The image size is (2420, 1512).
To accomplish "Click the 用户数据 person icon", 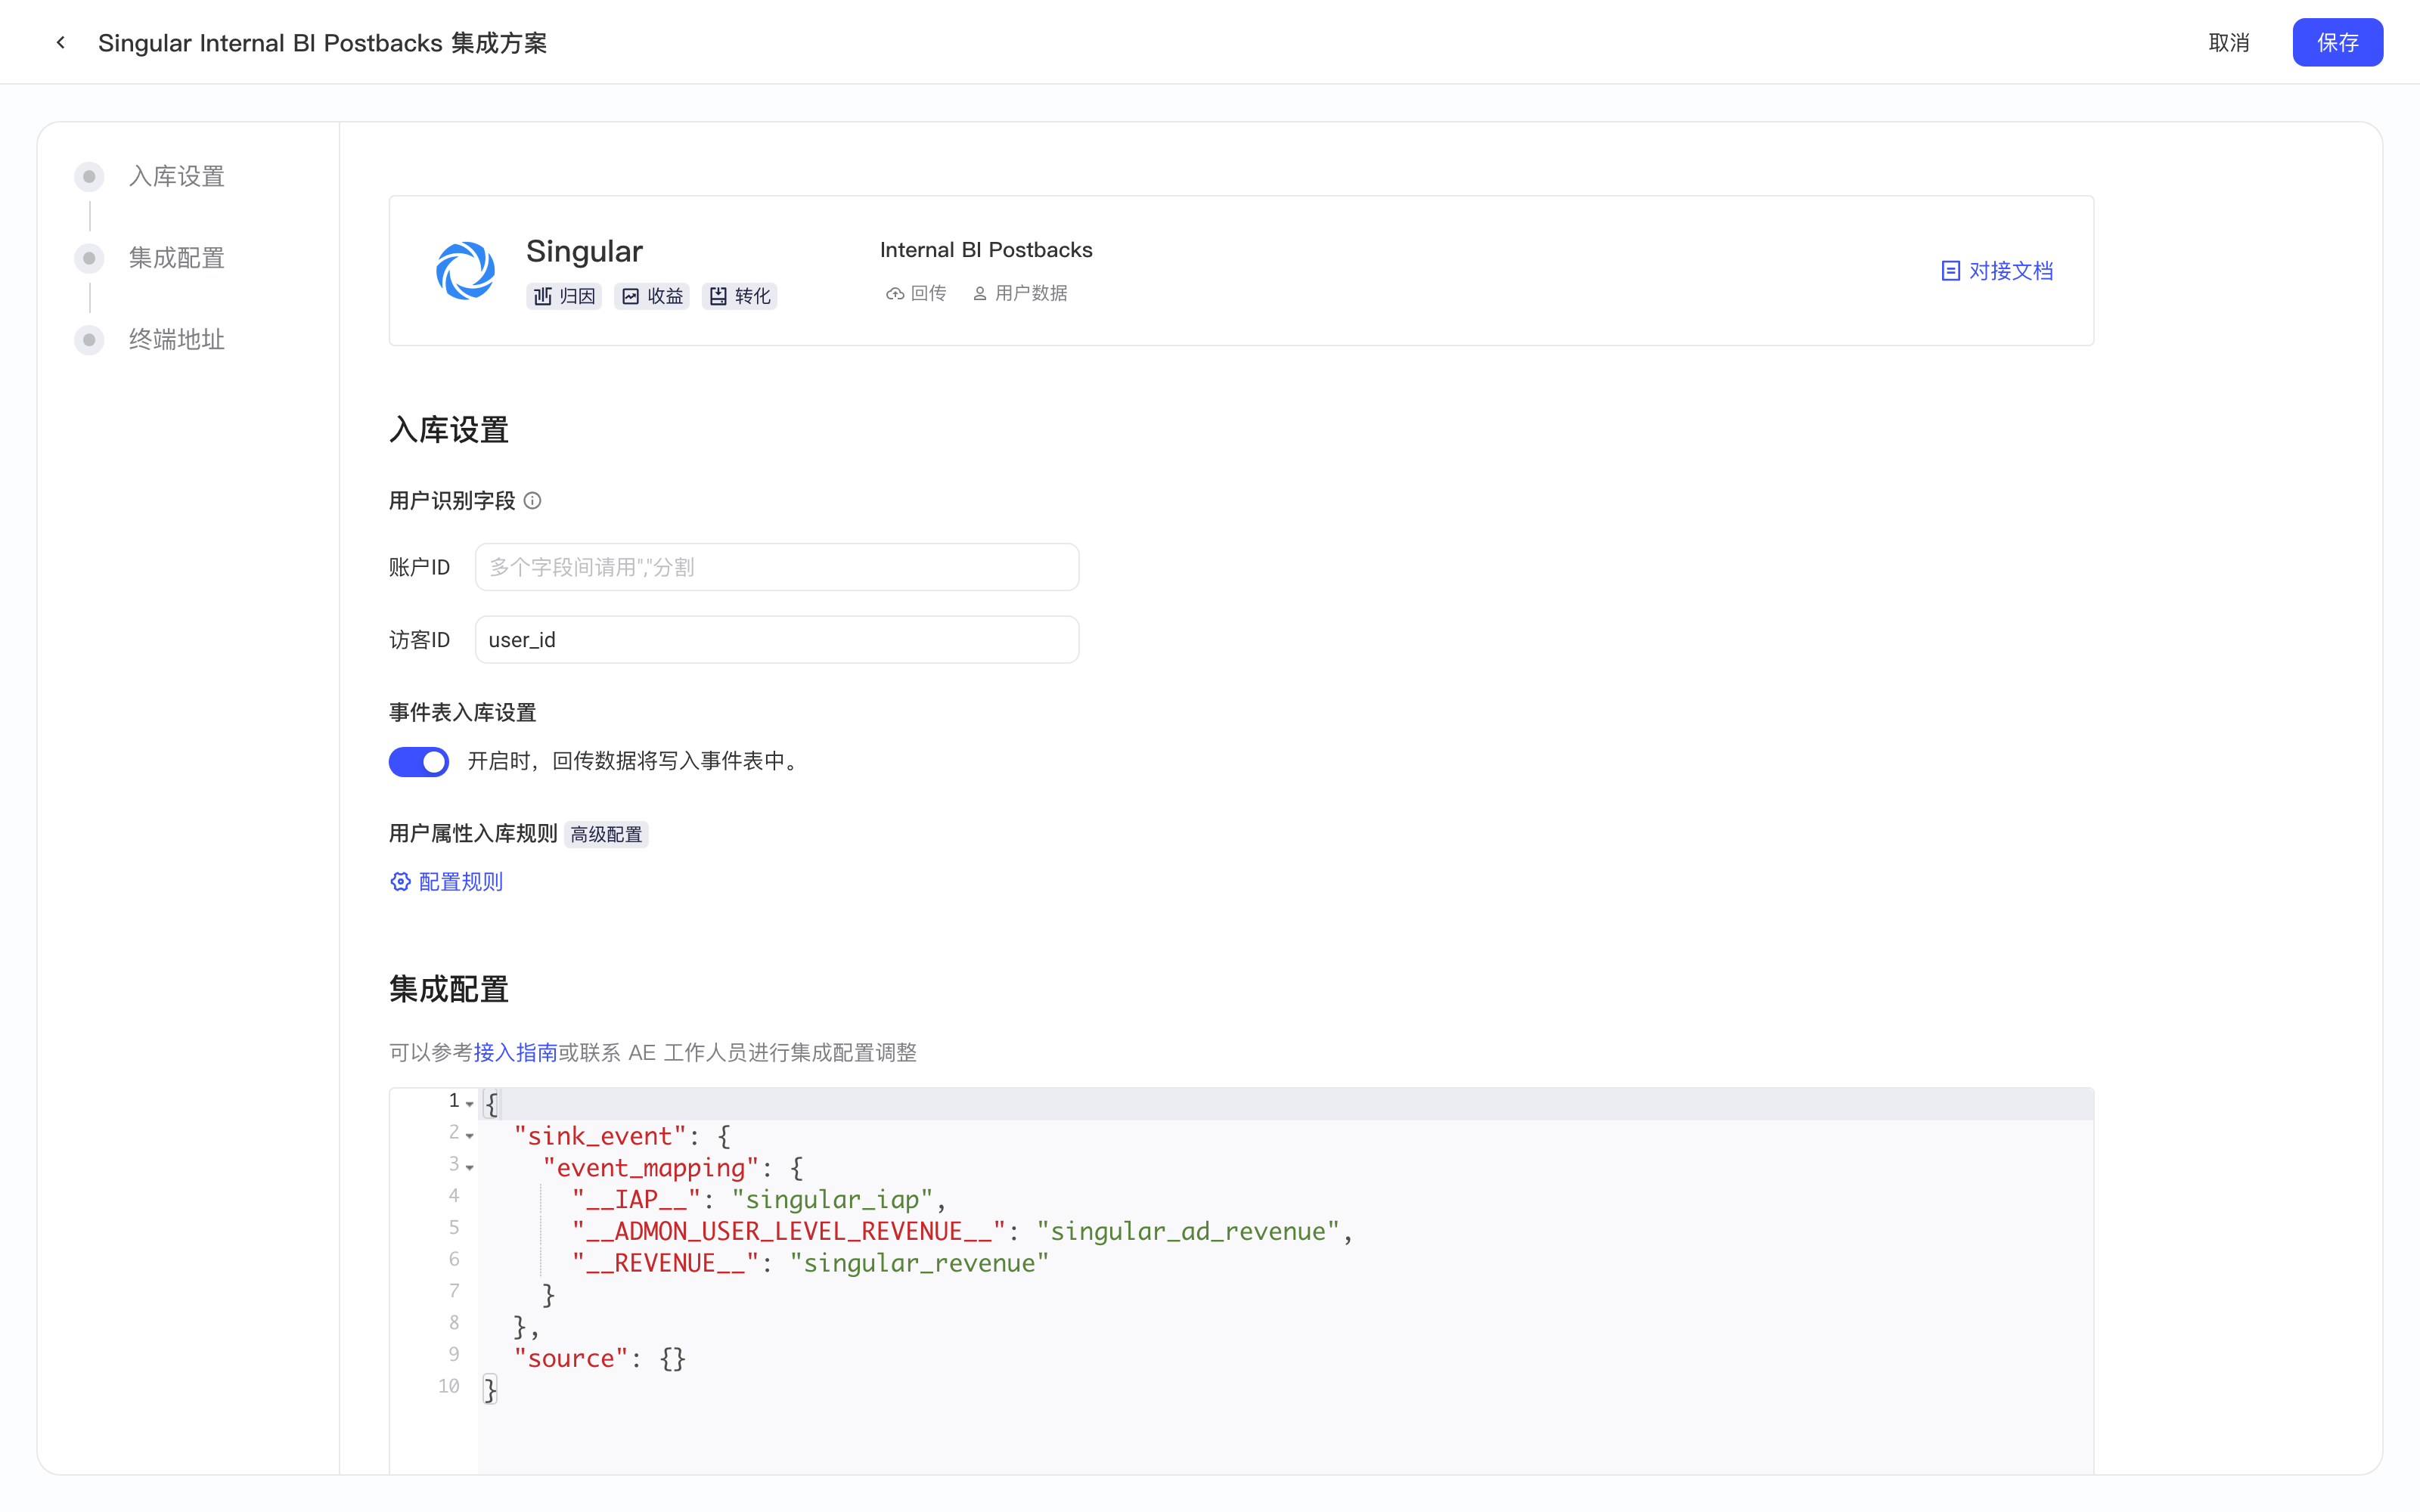I will point(980,293).
